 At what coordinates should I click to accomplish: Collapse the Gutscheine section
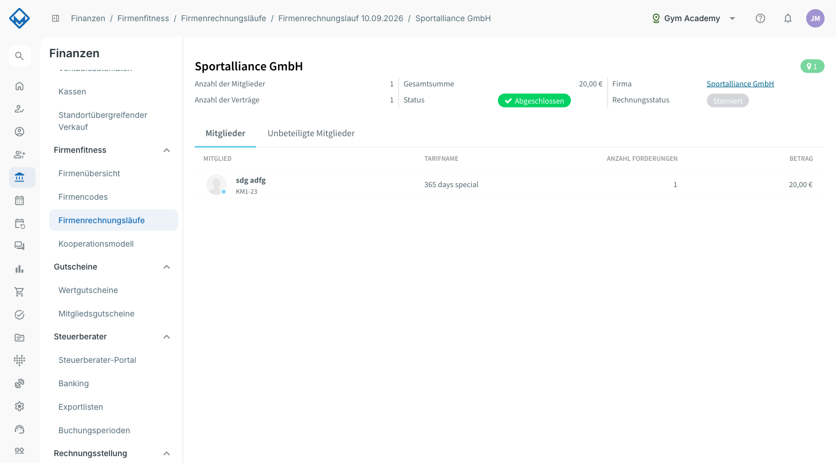167,267
